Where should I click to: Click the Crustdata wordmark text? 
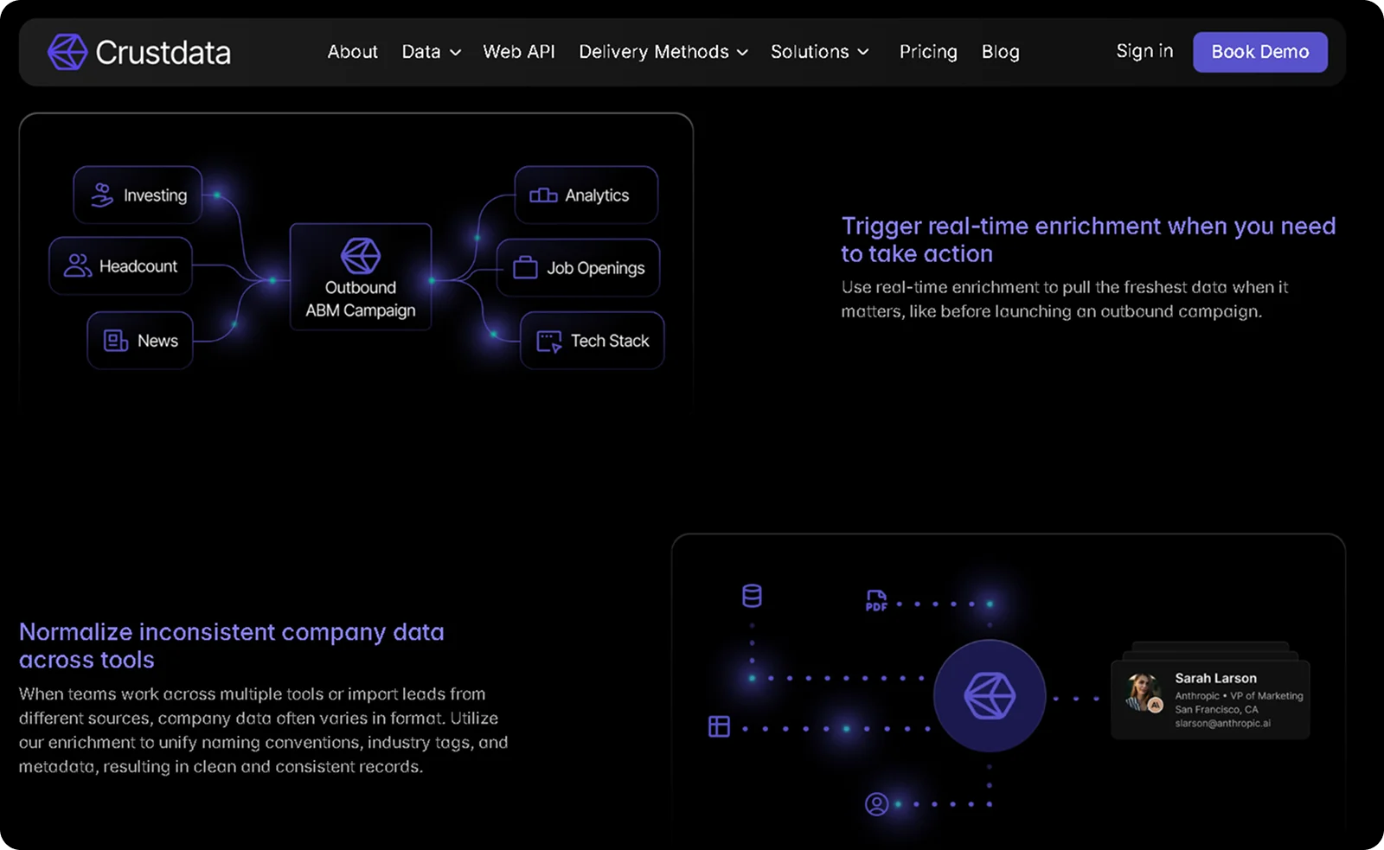tap(163, 53)
